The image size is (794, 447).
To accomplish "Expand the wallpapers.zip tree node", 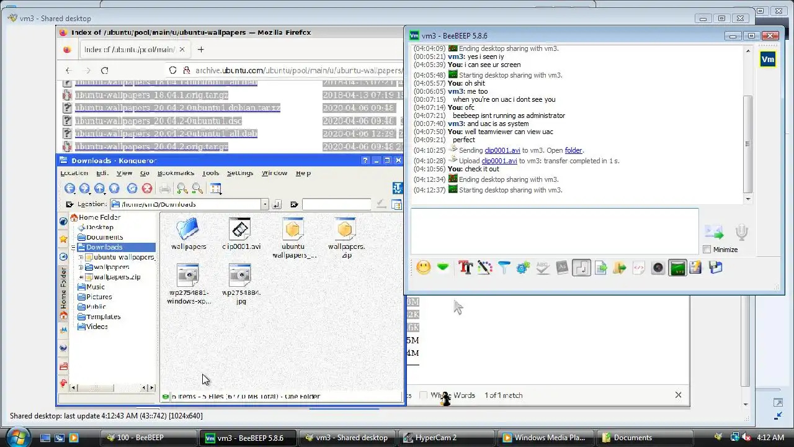I will [81, 277].
